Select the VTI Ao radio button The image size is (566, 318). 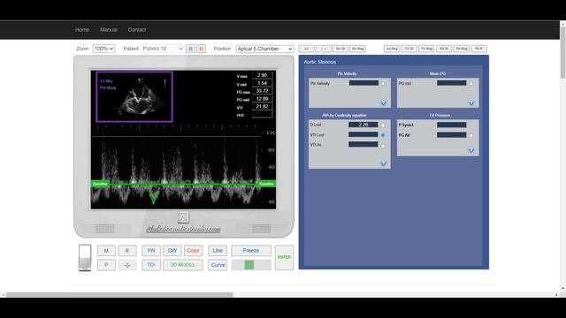click(x=383, y=146)
